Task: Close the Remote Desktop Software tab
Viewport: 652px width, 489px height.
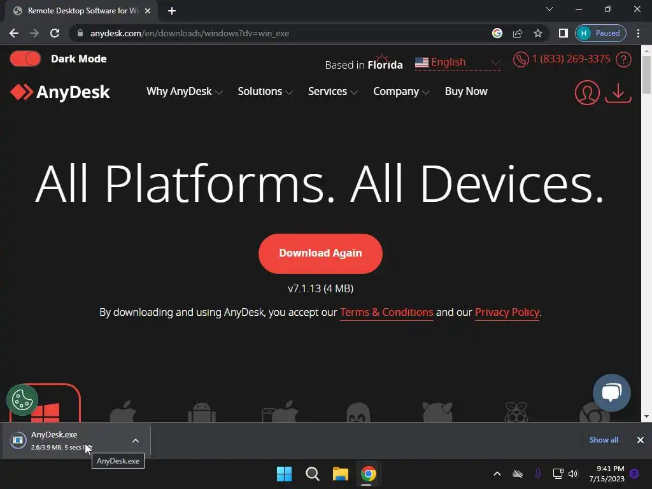Action: point(148,11)
